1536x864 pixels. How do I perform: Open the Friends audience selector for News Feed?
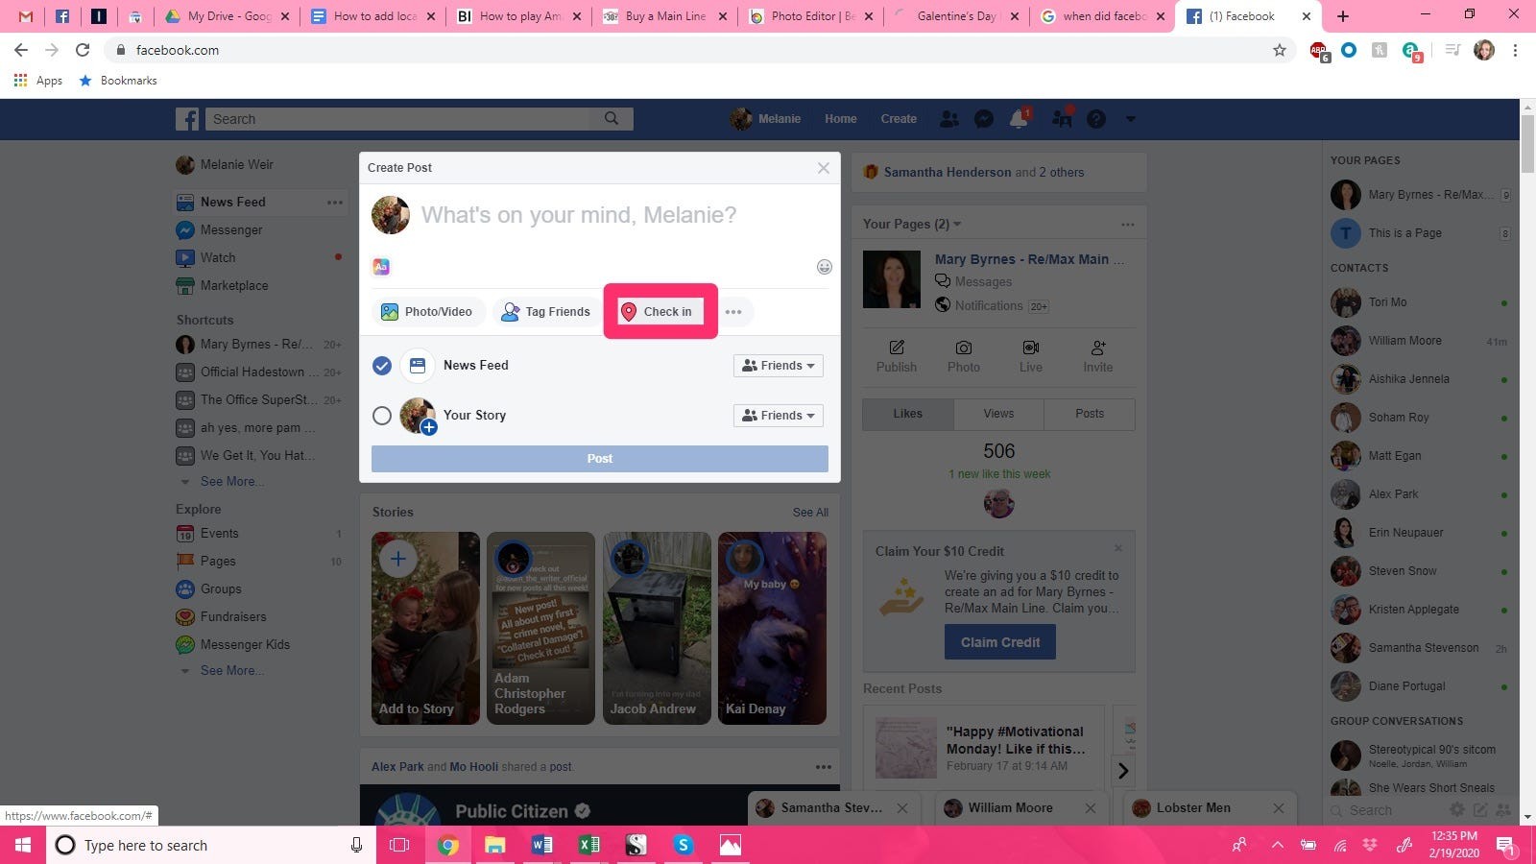778,366
